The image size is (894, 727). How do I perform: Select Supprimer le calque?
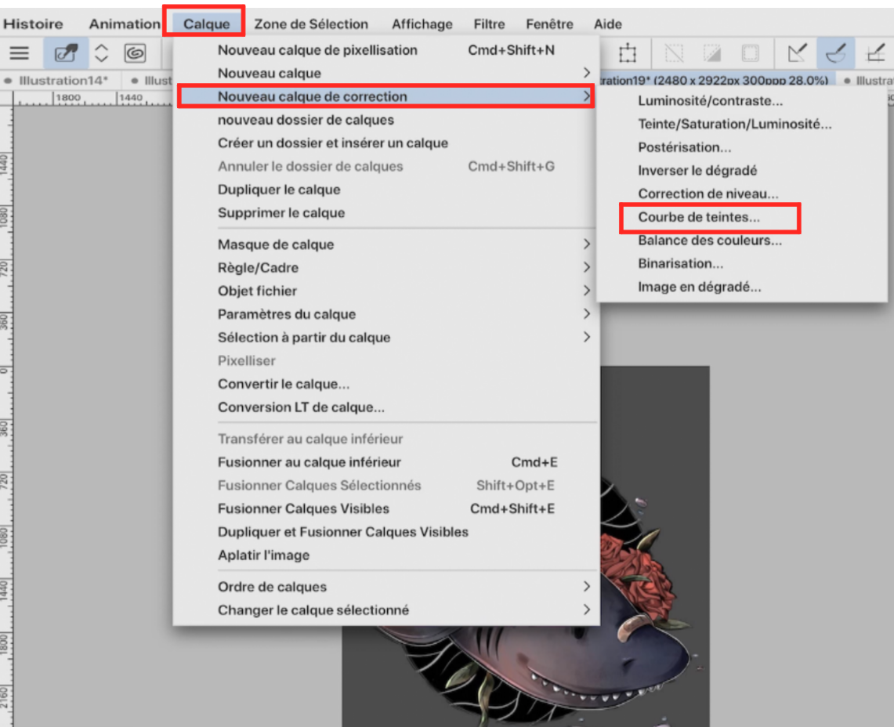(x=386, y=212)
